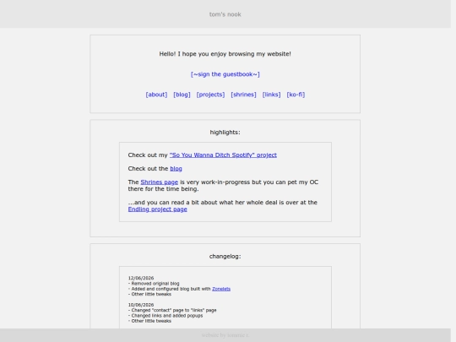Open the Zonelets link in changelog
The width and height of the screenshot is (456, 342).
pos(221,289)
